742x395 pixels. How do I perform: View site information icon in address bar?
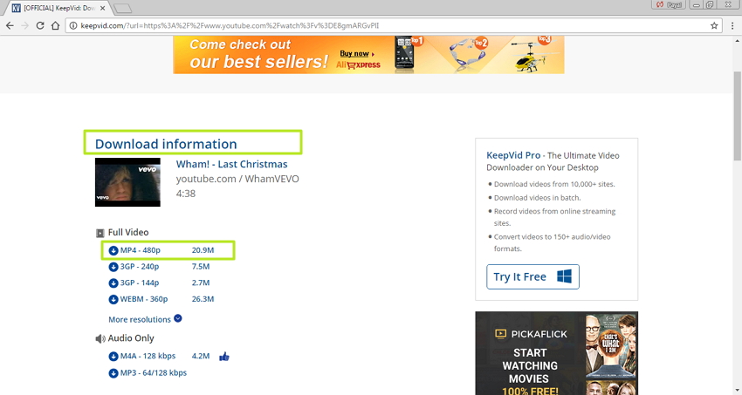73,25
